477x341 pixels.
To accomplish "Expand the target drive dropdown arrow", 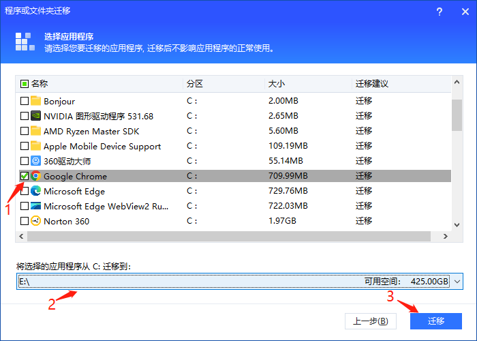I will (457, 281).
